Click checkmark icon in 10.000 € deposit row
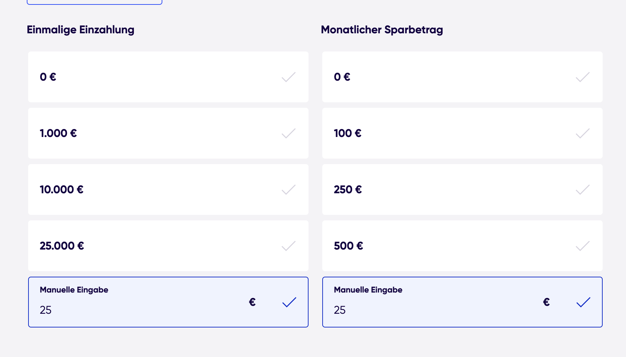 288,189
